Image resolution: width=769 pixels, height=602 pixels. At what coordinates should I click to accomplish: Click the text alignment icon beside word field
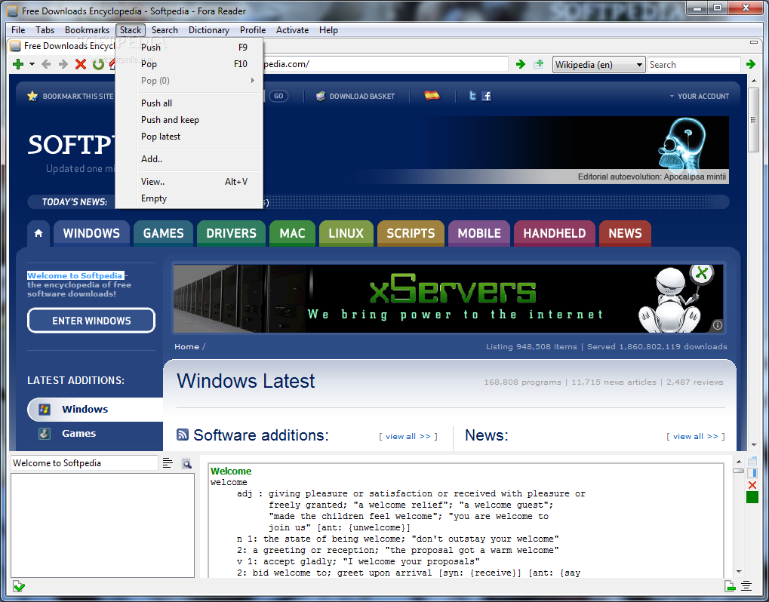[168, 462]
